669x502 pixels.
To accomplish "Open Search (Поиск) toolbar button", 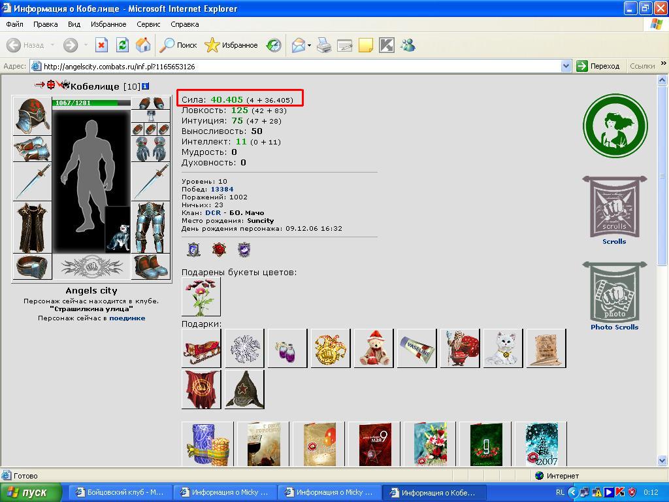I will 178,45.
